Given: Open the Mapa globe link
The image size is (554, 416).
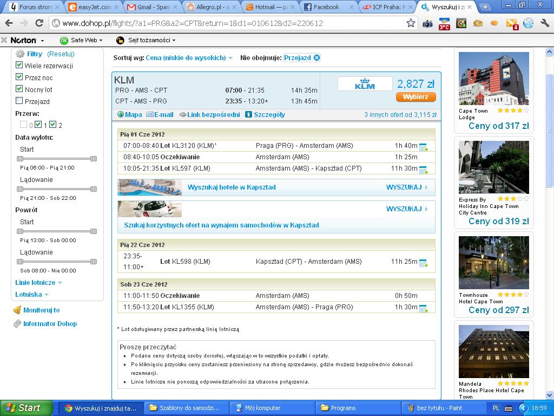Looking at the screenshot, I should pos(130,115).
